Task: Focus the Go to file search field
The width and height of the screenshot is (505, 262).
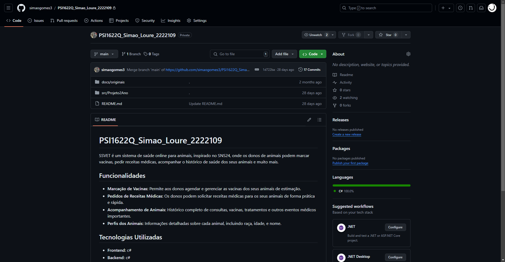Action: [239, 54]
